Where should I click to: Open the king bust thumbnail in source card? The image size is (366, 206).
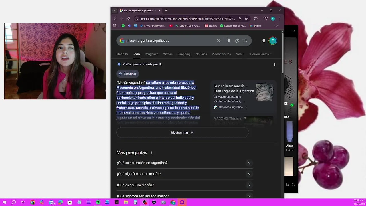point(264,92)
